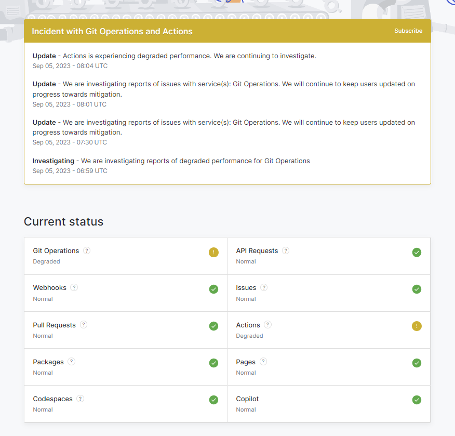
Task: Click the Pull Requests green check icon
Action: (213, 326)
